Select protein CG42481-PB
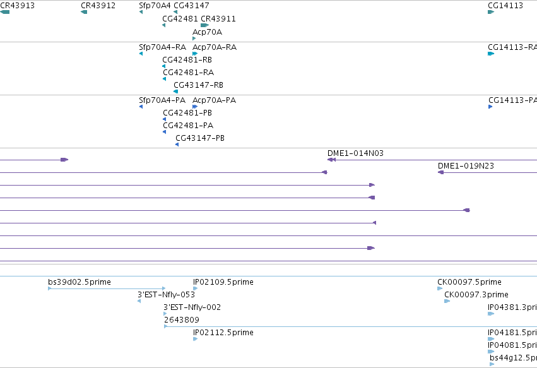537x368 pixels. pyautogui.click(x=187, y=113)
